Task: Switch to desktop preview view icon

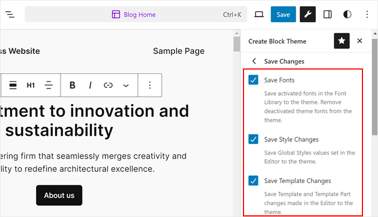Action: pos(259,14)
